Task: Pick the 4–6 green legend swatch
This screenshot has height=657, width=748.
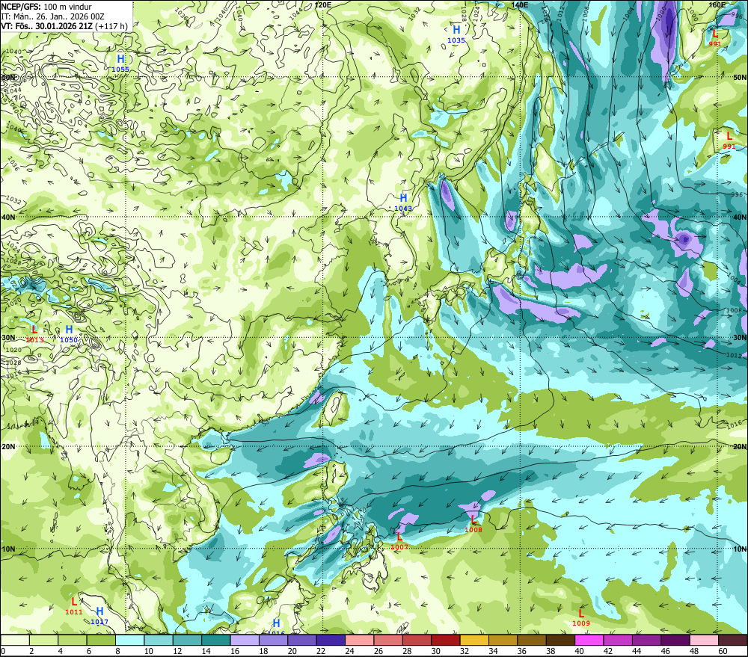Action: [x=72, y=640]
